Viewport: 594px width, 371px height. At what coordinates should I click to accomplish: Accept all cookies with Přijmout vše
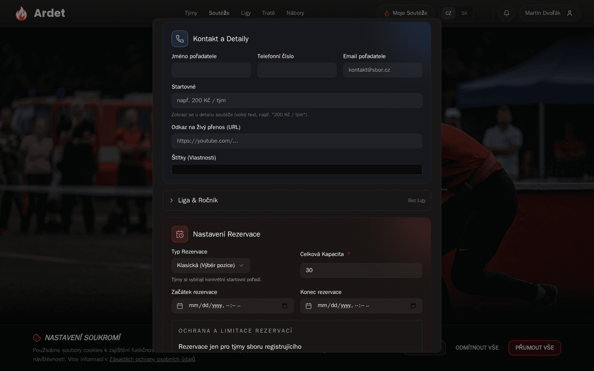(x=535, y=348)
